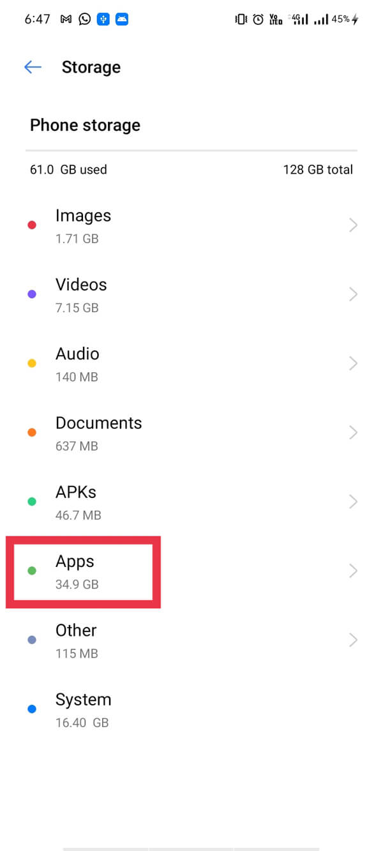Tap the Gmail notification icon
This screenshot has width=383, height=851.
point(66,19)
